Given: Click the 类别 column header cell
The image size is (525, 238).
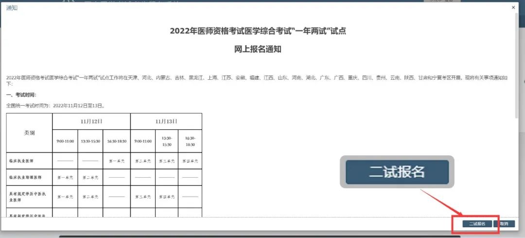Looking at the screenshot, I should point(29,132).
